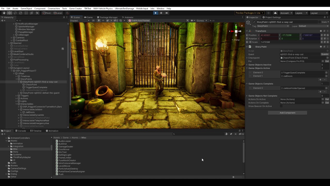This screenshot has height=186, width=330.
Task: Select the Hand tool in the toolbar
Action: (x=4, y=13)
